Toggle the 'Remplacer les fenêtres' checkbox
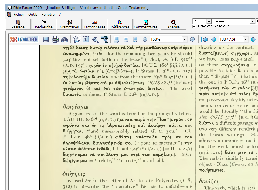This screenshot has width=258, height=190. pos(194,26)
